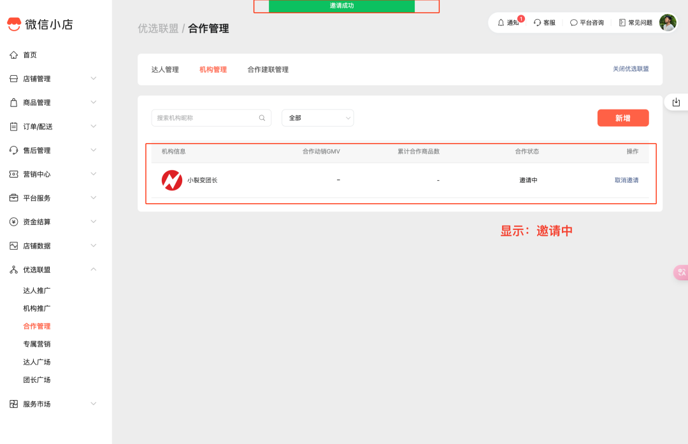Viewport: 688px width, 444px height.
Task: Open the 全部 filter dropdown
Action: pos(317,118)
